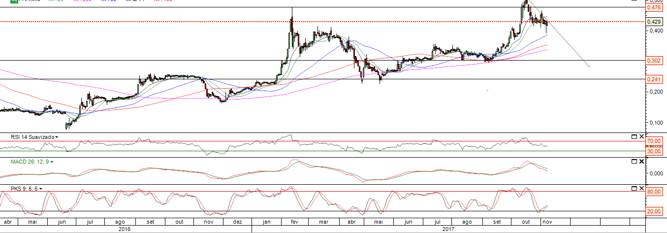Click the 0,400 price axis value
This screenshot has height=233, width=667.
655,31
